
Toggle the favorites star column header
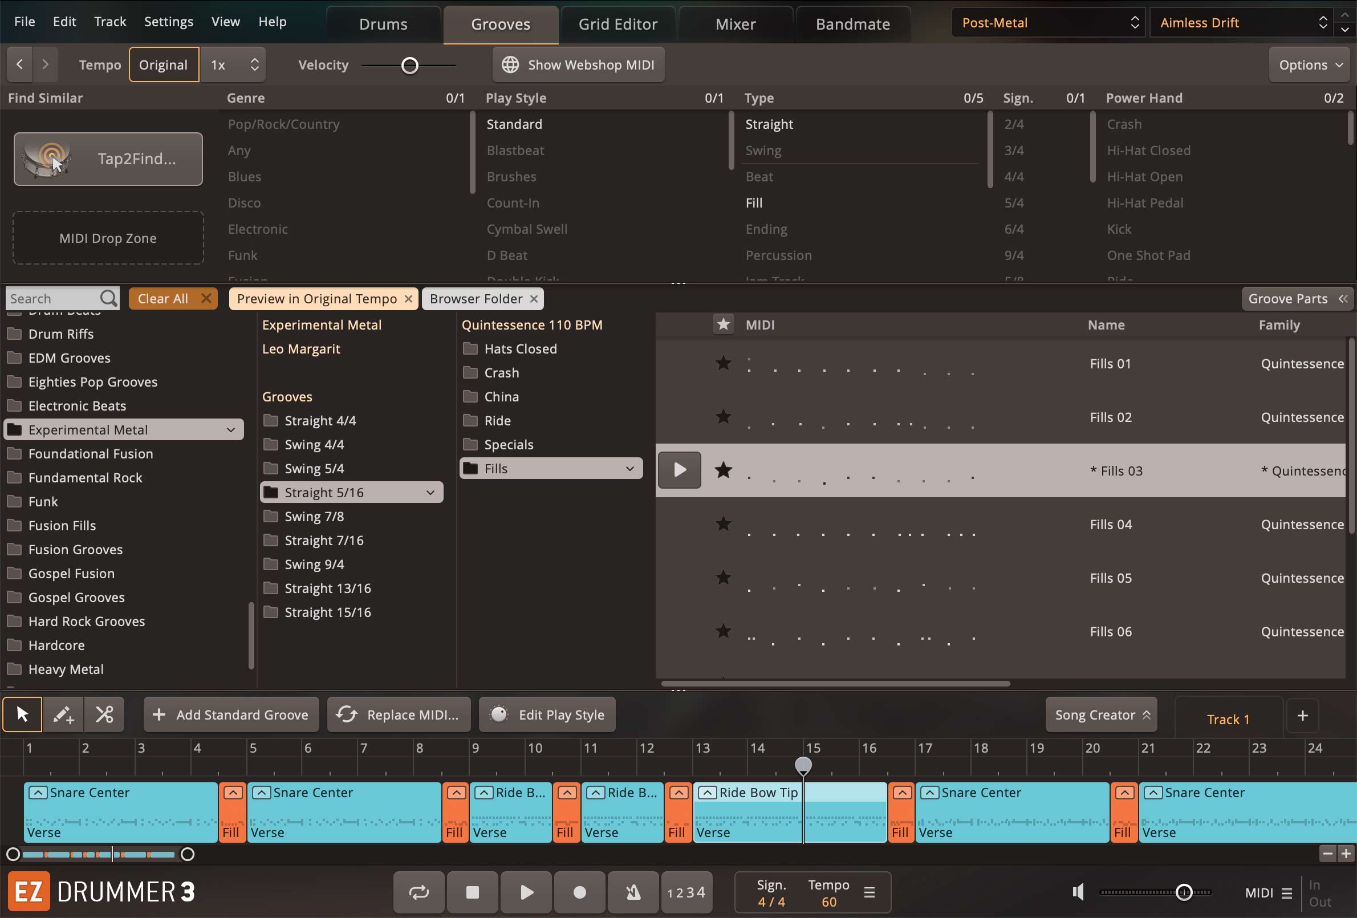coord(724,324)
